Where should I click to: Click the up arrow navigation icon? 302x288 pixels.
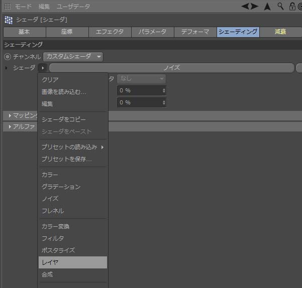click(267, 6)
